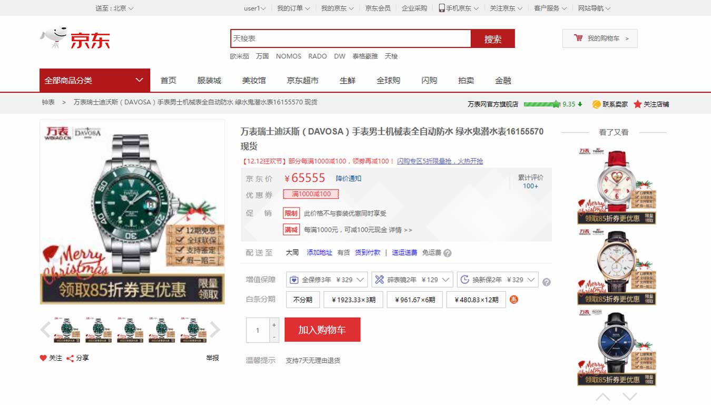Select ¥1923.33×3期 installment option
Viewport: 711px width, 405px height.
353,300
